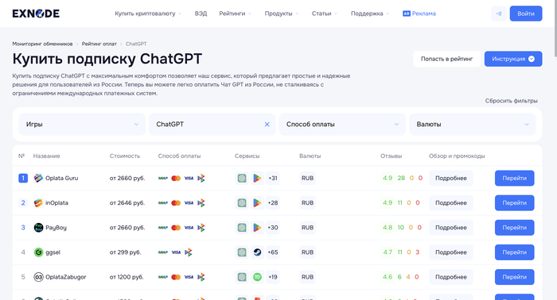Image resolution: width=557 pixels, height=300 pixels.
Task: Click the ChatGPT service icon in ggsel row
Action: (x=242, y=252)
